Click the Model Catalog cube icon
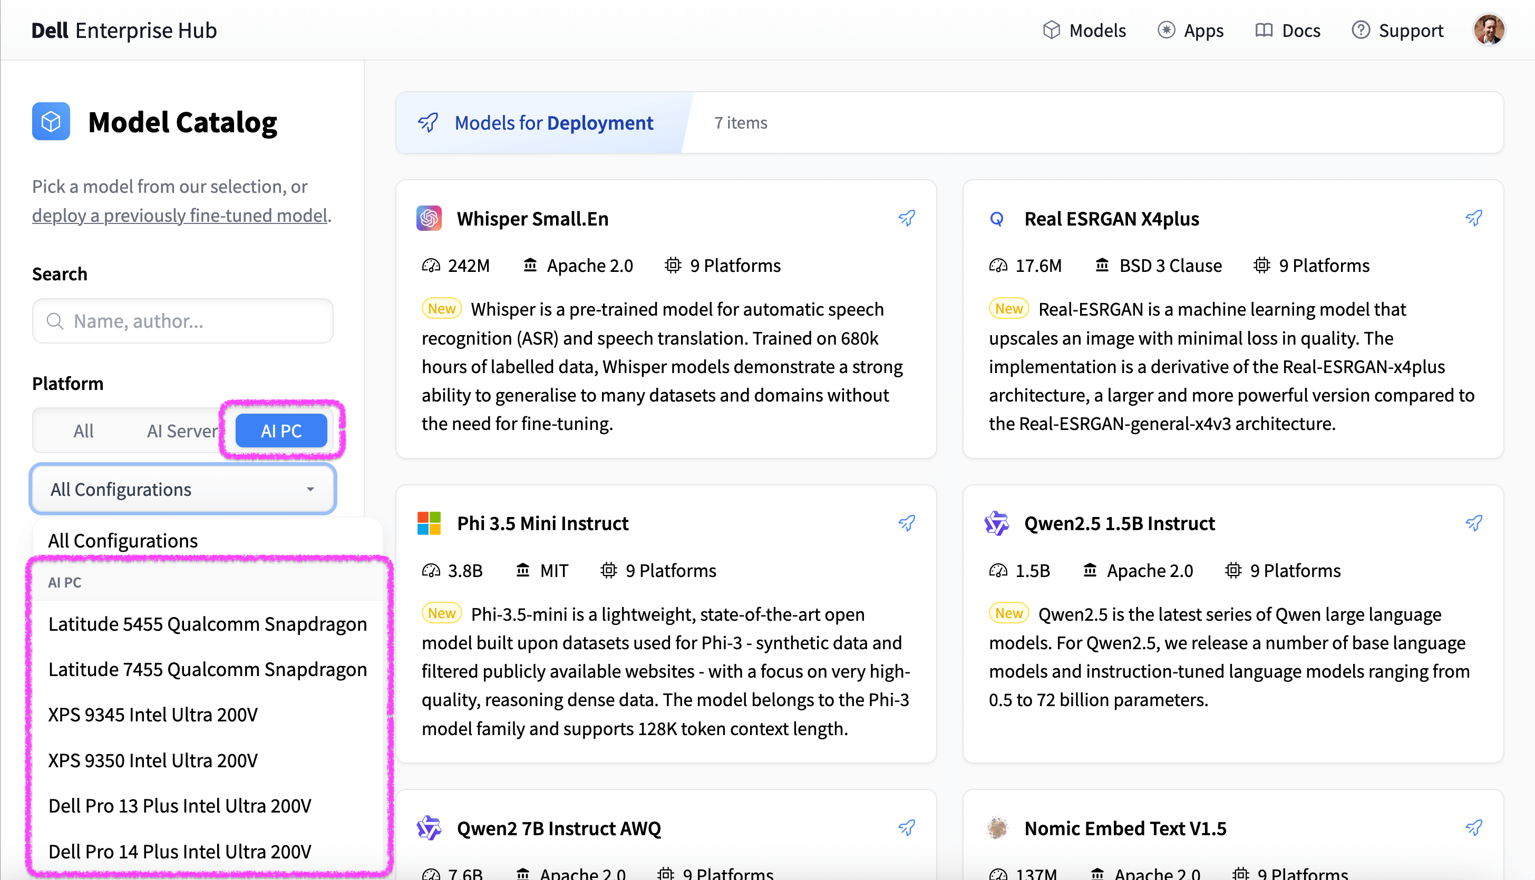 [x=51, y=122]
